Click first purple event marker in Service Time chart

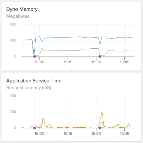click(35, 128)
